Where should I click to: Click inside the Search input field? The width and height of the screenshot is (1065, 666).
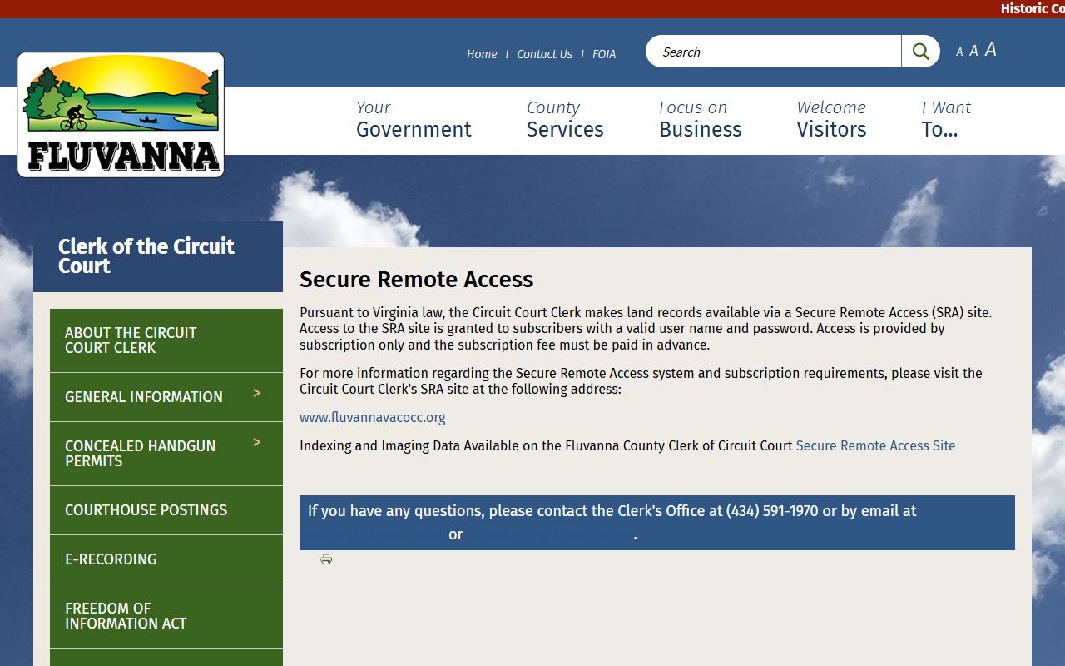tap(774, 52)
